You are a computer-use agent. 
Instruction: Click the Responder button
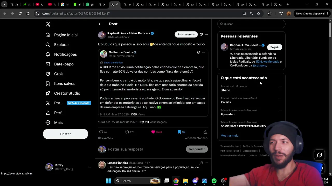197,149
